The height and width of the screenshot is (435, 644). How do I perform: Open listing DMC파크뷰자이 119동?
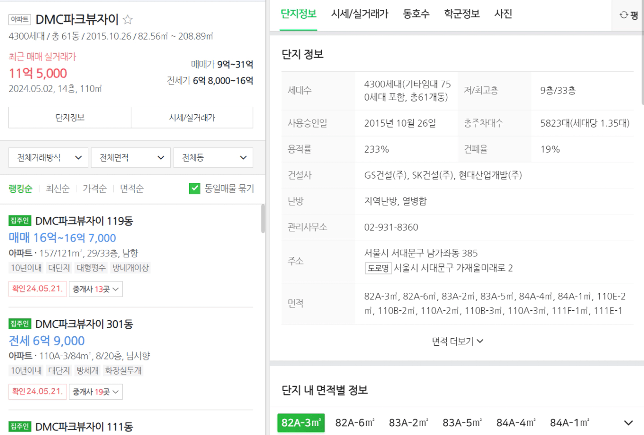[x=84, y=221]
